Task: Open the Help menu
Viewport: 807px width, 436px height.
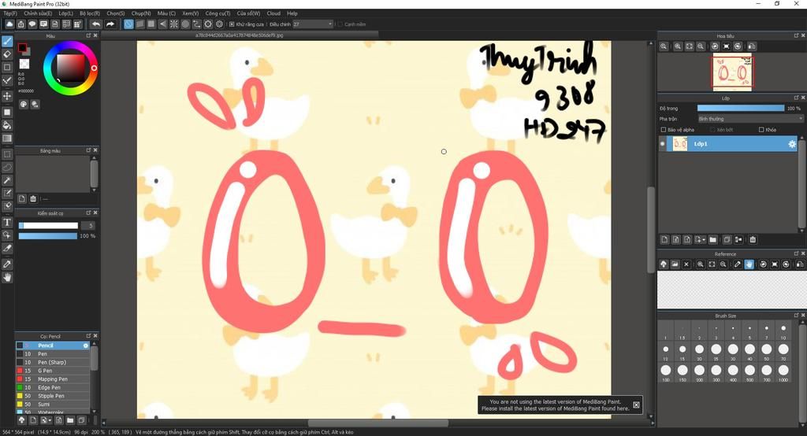Action: tap(292, 13)
